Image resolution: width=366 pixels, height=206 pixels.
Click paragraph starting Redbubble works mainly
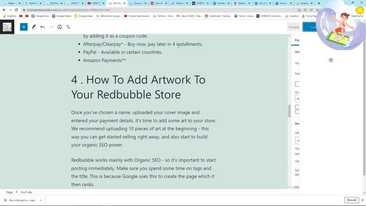coord(144,172)
